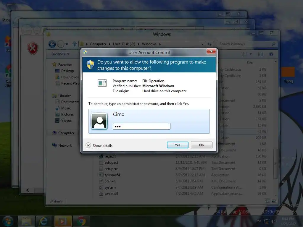Click No in User Account Control dialog
The image size is (303, 227).
[x=201, y=145]
